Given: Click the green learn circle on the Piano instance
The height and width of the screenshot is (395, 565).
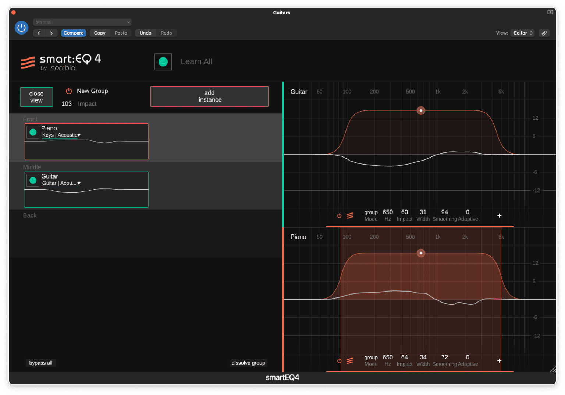Looking at the screenshot, I should [33, 132].
